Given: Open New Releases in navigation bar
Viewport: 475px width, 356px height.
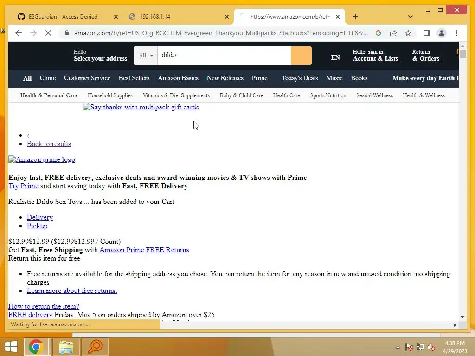Looking at the screenshot, I should 225,78.
